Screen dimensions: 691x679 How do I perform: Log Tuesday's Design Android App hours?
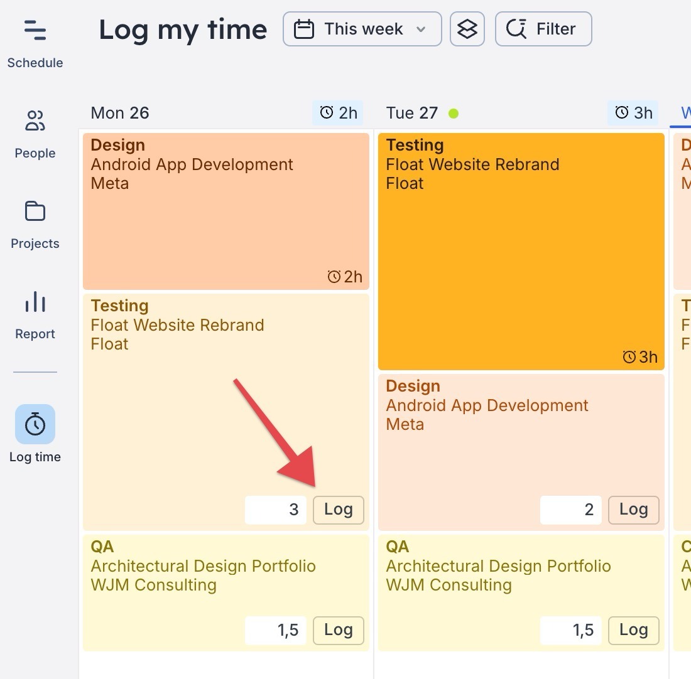pos(633,510)
